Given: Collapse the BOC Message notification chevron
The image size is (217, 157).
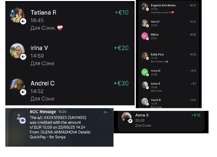Looking at the screenshot, I should 106,112.
